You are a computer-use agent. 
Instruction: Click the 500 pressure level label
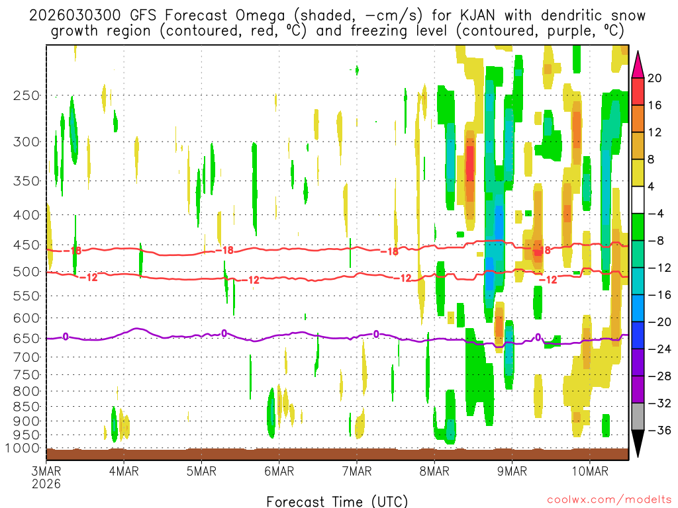(26, 272)
